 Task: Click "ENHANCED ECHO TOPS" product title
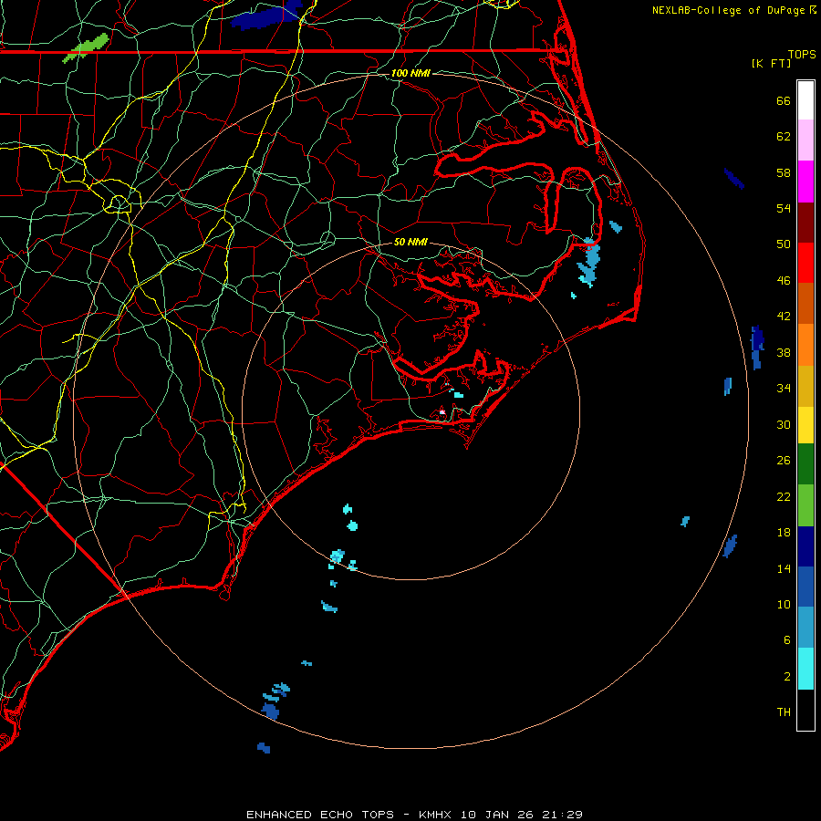[x=320, y=815]
